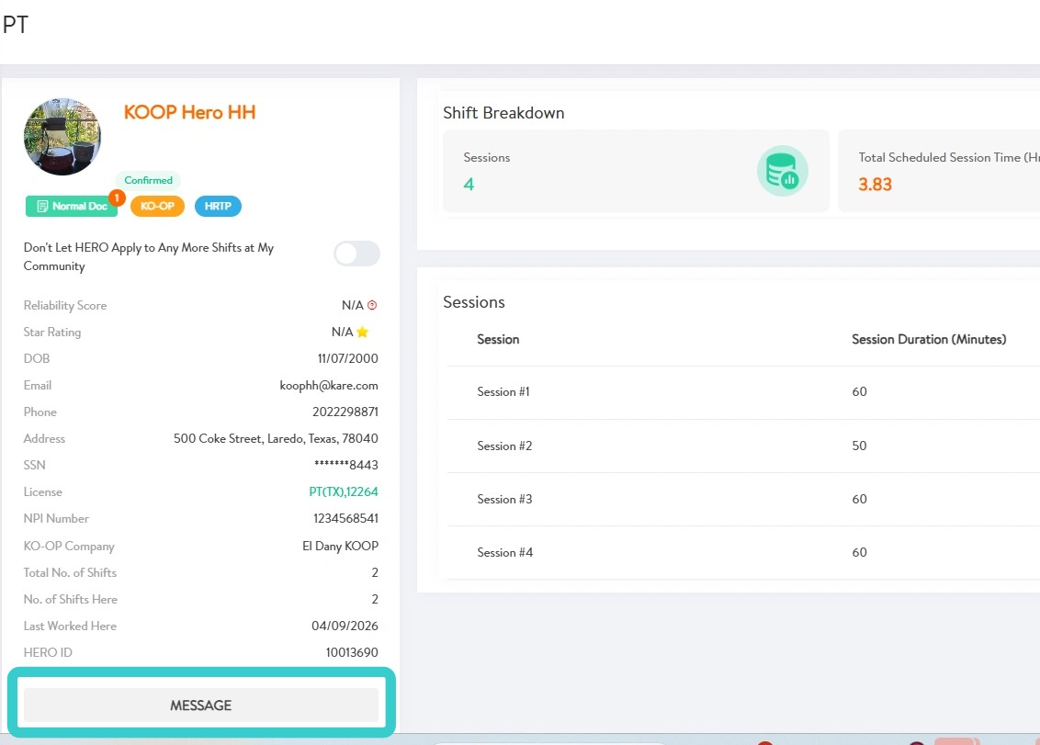Toggle Don't Let HERO Apply switch
The height and width of the screenshot is (745, 1040).
coord(356,254)
